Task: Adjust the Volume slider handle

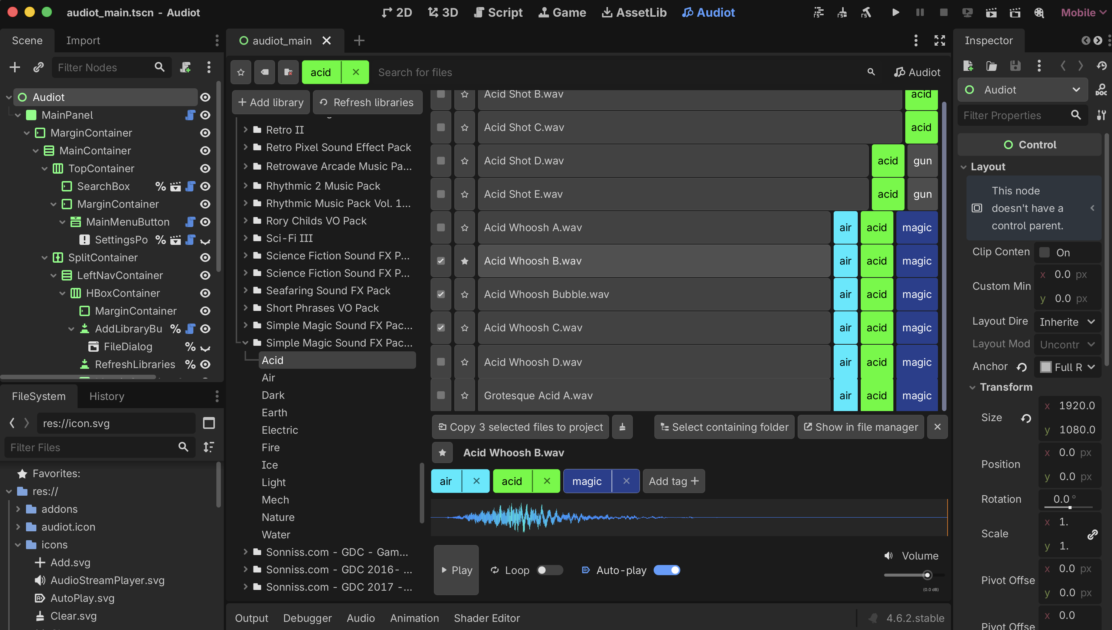Action: coord(927,575)
